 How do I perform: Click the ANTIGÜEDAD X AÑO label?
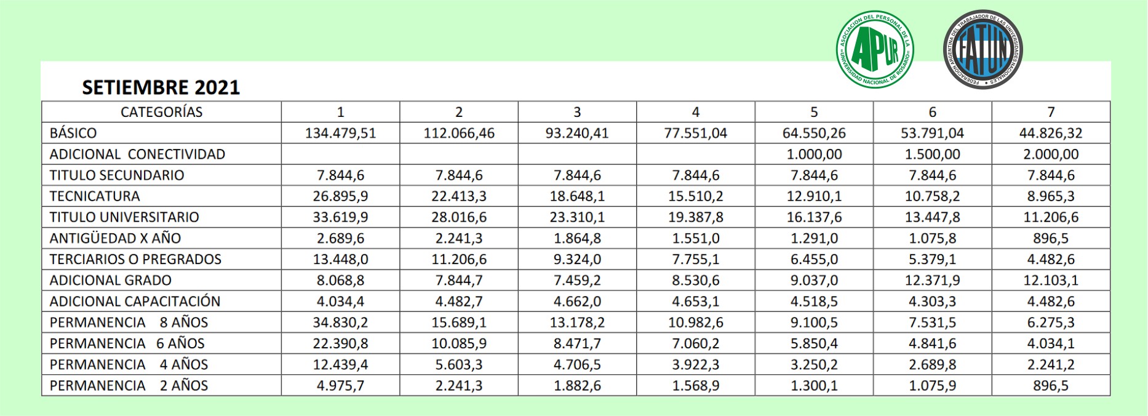point(115,238)
